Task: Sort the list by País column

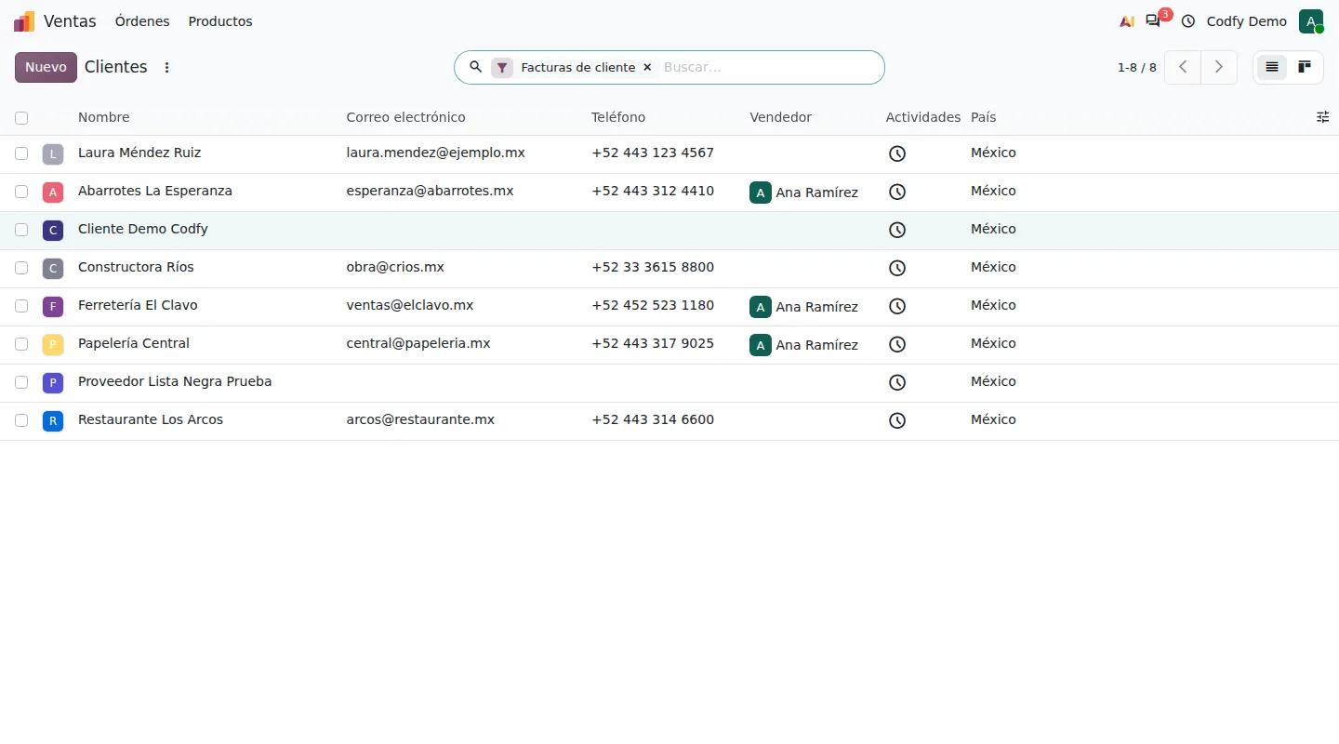Action: 984,117
